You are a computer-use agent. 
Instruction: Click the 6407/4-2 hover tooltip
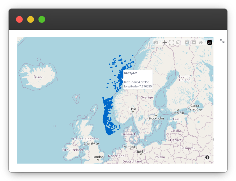(x=138, y=79)
